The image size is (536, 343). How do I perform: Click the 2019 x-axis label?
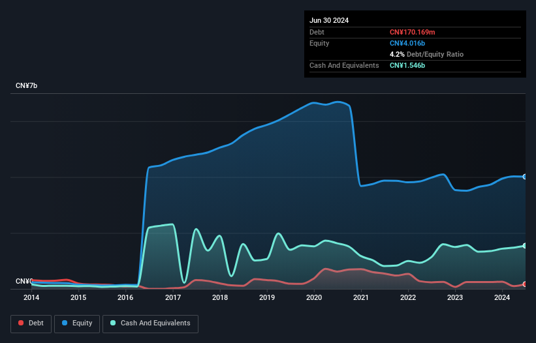267,297
